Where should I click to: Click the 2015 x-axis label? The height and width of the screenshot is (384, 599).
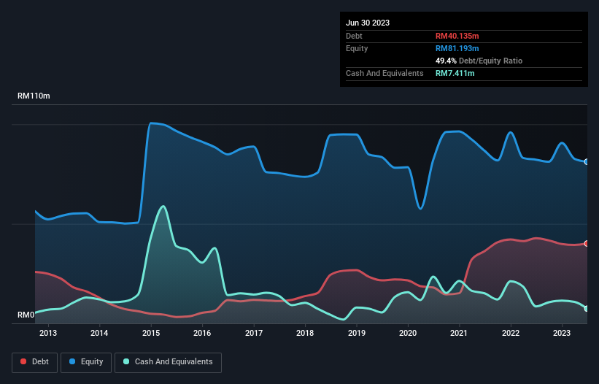click(151, 333)
